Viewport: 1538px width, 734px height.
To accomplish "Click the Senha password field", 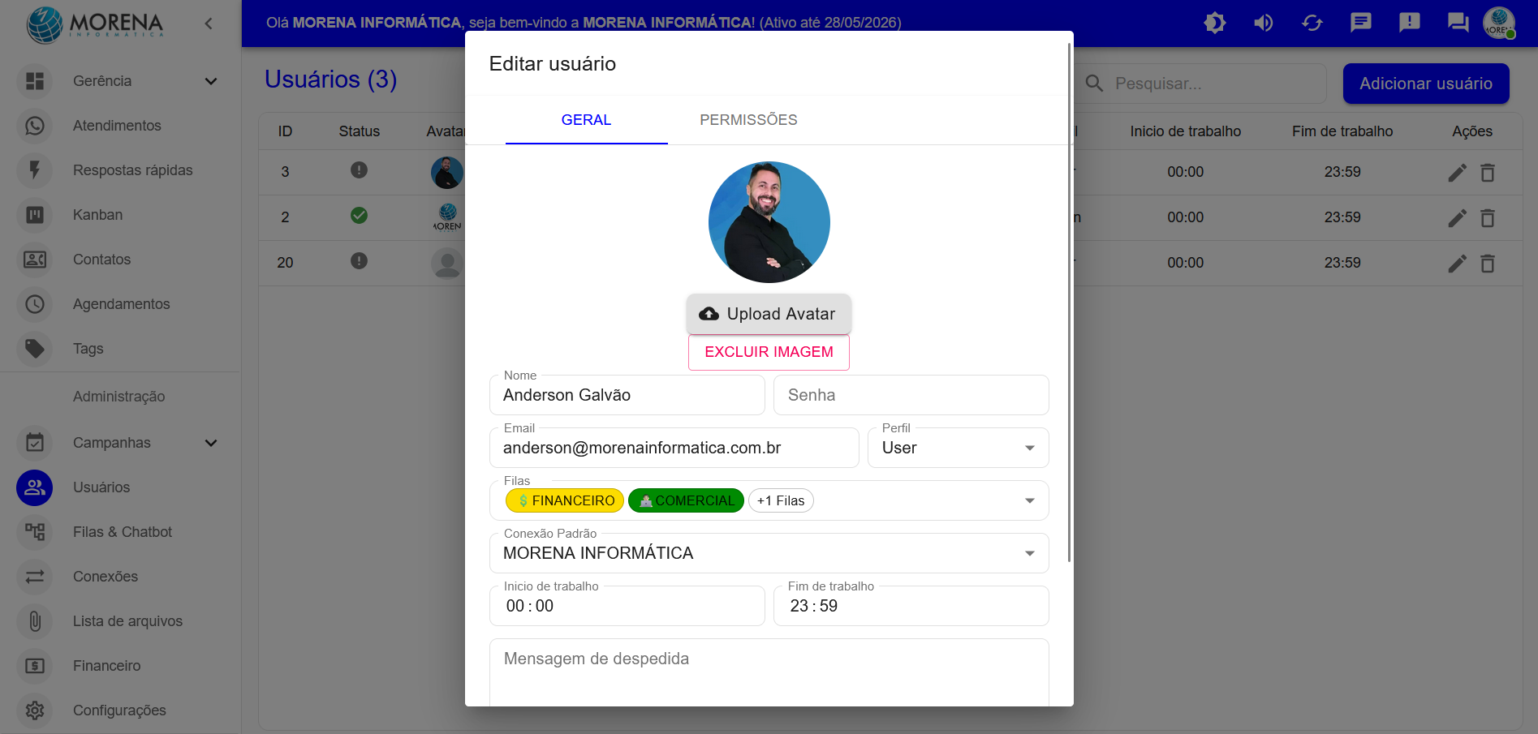I will (911, 395).
